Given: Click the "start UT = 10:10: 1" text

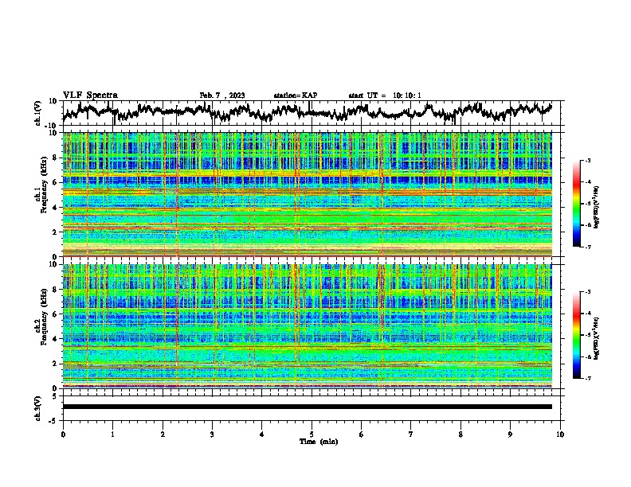Looking at the screenshot, I should click(385, 95).
